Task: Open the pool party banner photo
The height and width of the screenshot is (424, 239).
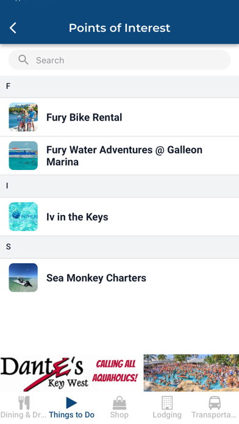Action: [x=191, y=373]
